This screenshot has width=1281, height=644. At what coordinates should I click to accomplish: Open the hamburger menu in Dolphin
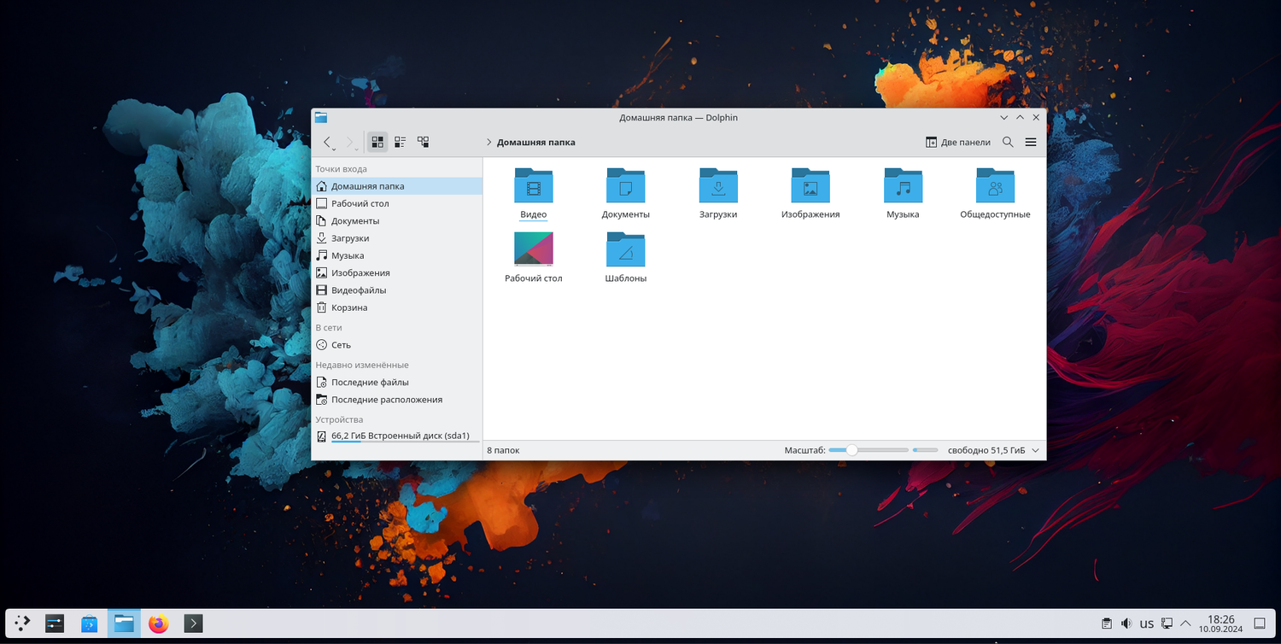click(x=1031, y=142)
